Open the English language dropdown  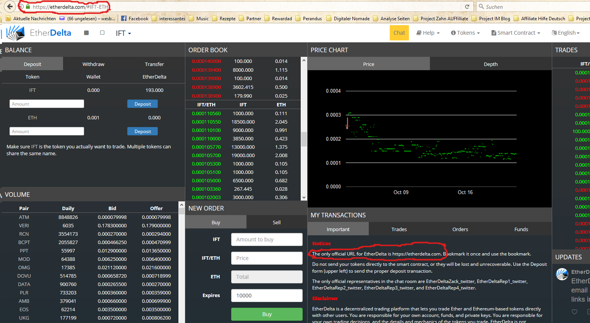coord(566,33)
